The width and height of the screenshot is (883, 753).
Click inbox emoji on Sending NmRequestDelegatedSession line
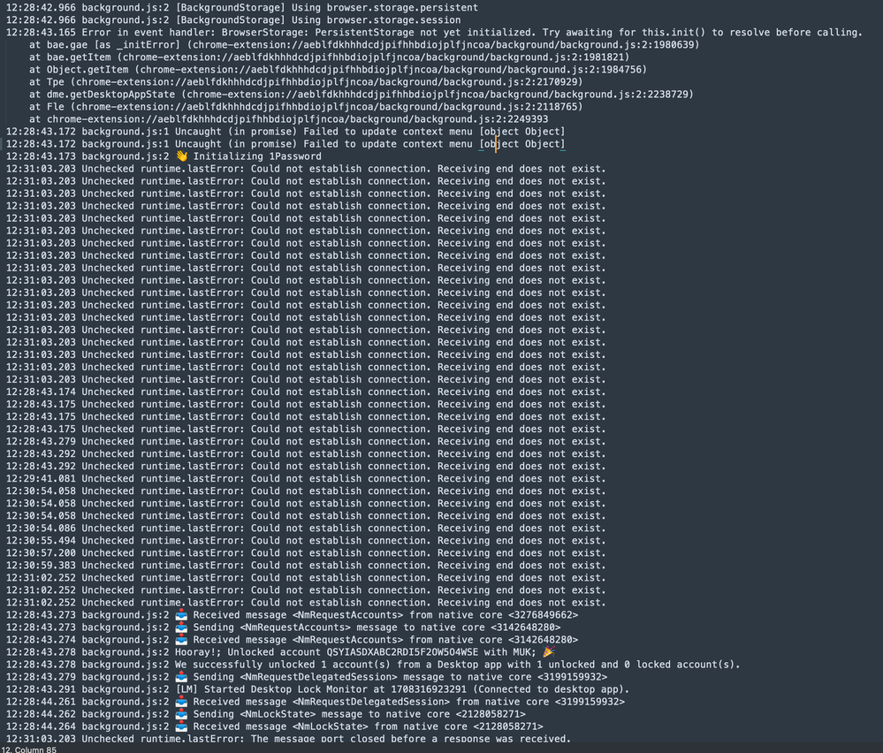[181, 677]
